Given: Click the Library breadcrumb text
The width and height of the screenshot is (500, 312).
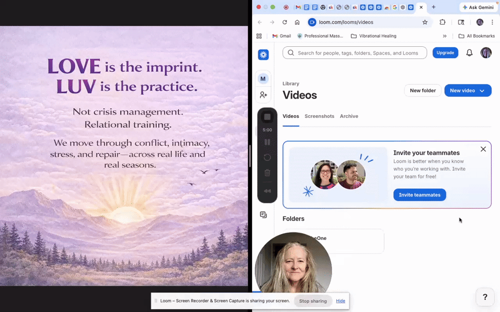Looking at the screenshot, I should tap(291, 83).
